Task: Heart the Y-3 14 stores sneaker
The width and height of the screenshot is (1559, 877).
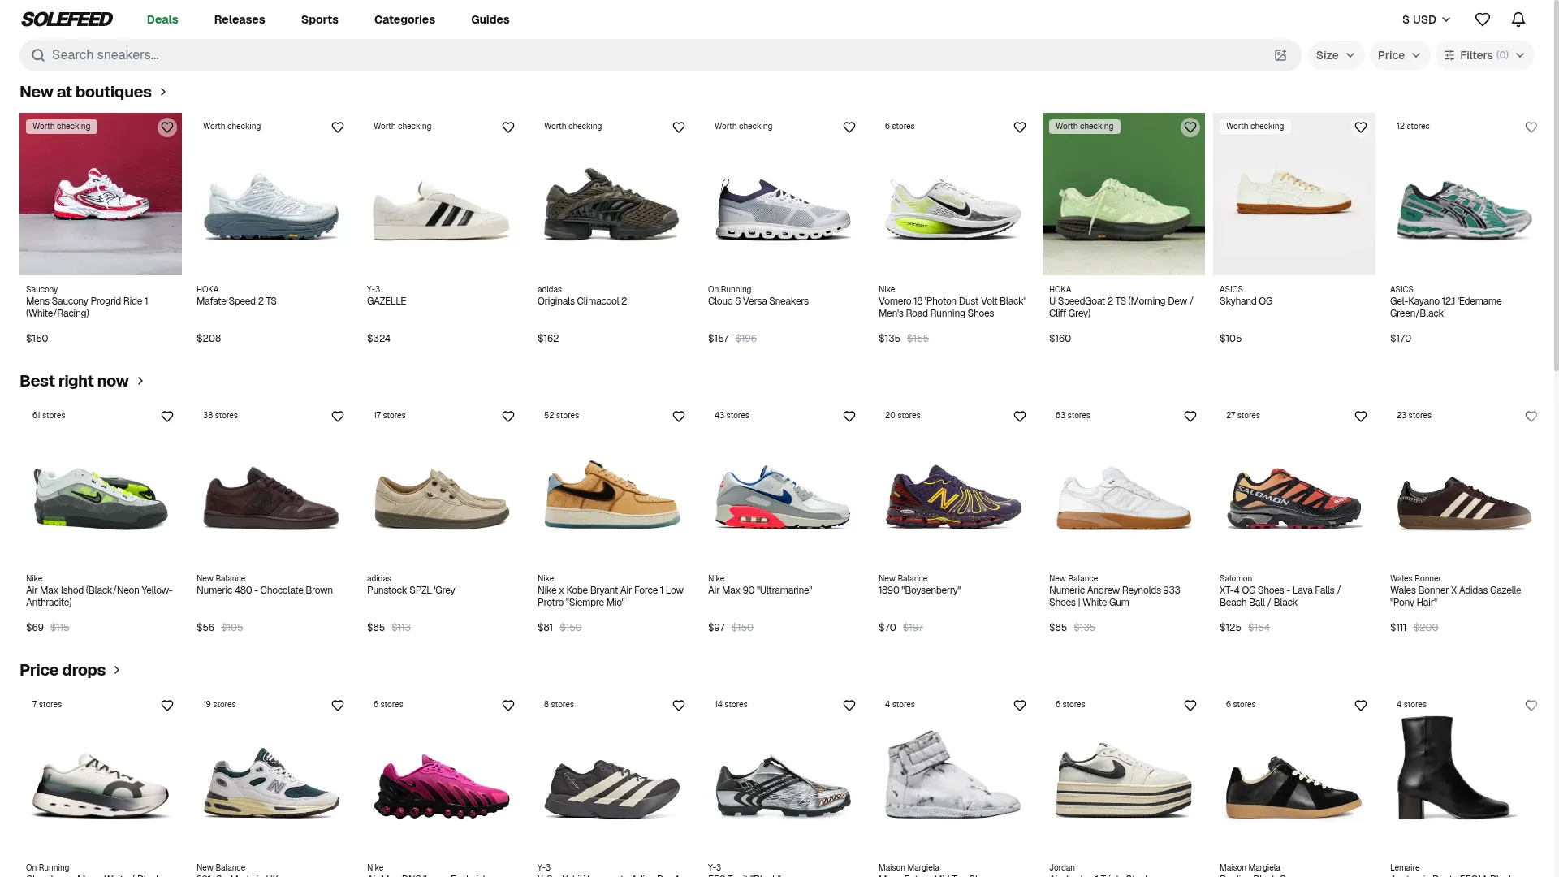Action: (849, 706)
